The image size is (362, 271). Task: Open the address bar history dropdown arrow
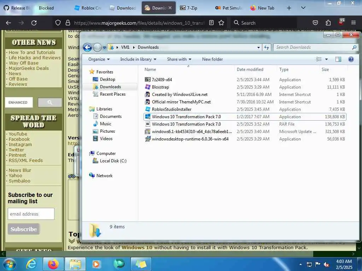click(258, 47)
